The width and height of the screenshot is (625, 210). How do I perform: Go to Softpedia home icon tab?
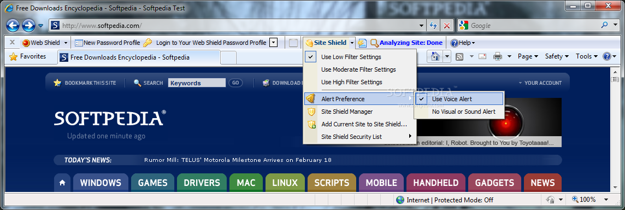pos(62,183)
